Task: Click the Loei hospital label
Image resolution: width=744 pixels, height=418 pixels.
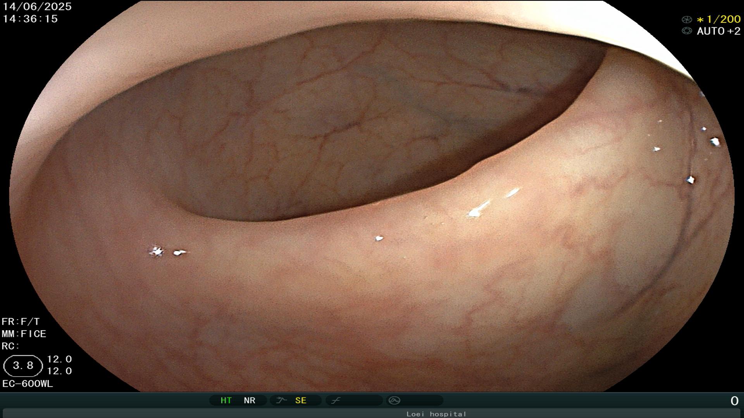Action: coord(436,414)
